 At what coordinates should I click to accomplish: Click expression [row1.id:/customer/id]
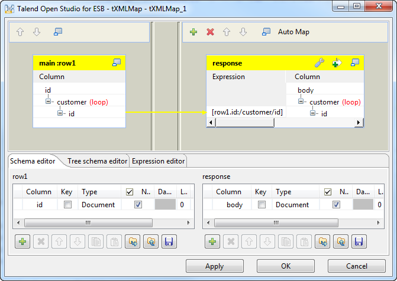pyautogui.click(x=247, y=112)
